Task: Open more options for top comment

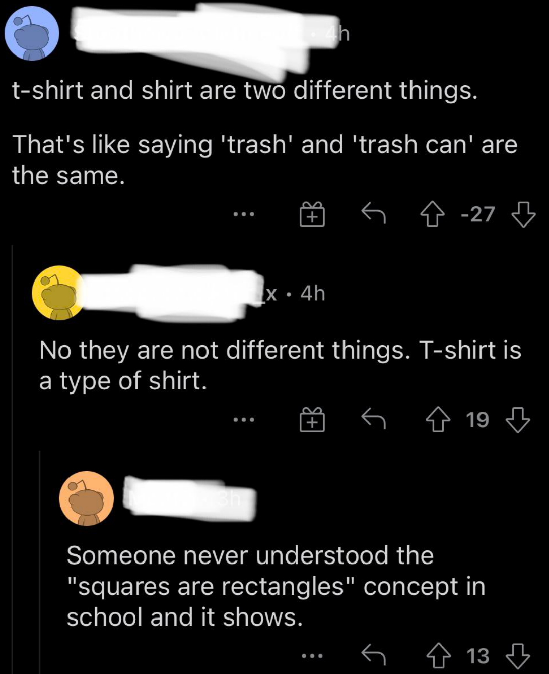Action: (244, 214)
